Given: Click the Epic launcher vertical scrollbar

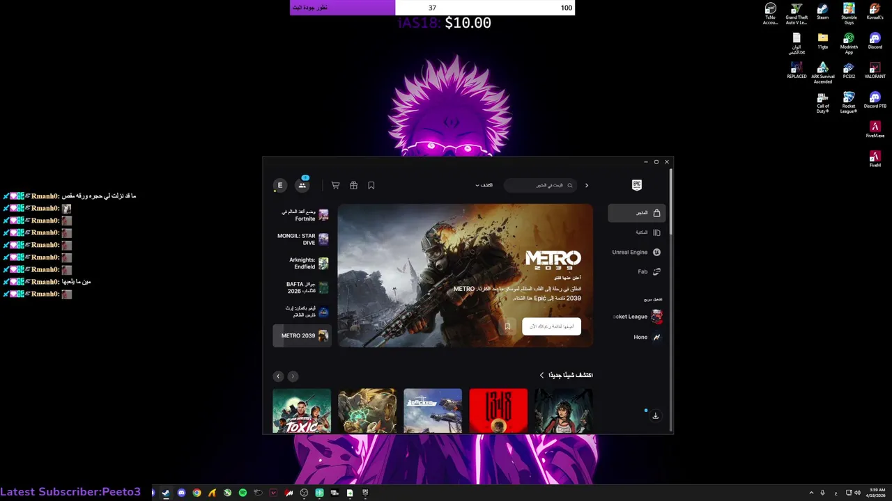Looking at the screenshot, I should pyautogui.click(x=670, y=202).
